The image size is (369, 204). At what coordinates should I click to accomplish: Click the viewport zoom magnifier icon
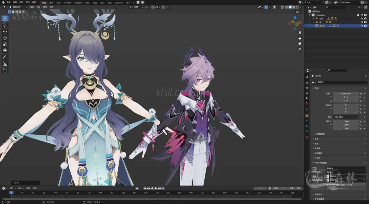pyautogui.click(x=300, y=33)
